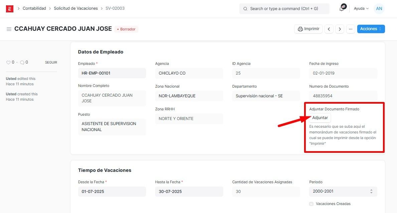This screenshot has height=213, width=397.
Task: Navigate to Solicitud de Vacaciones breadcrumb
Action: pyautogui.click(x=76, y=8)
